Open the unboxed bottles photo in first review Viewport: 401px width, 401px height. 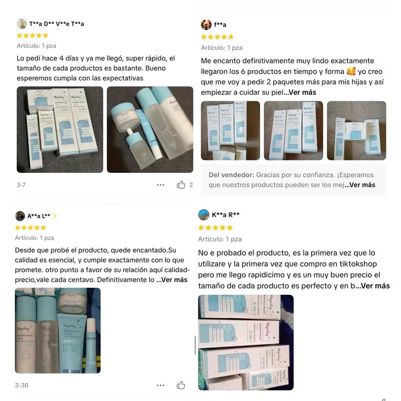point(150,130)
